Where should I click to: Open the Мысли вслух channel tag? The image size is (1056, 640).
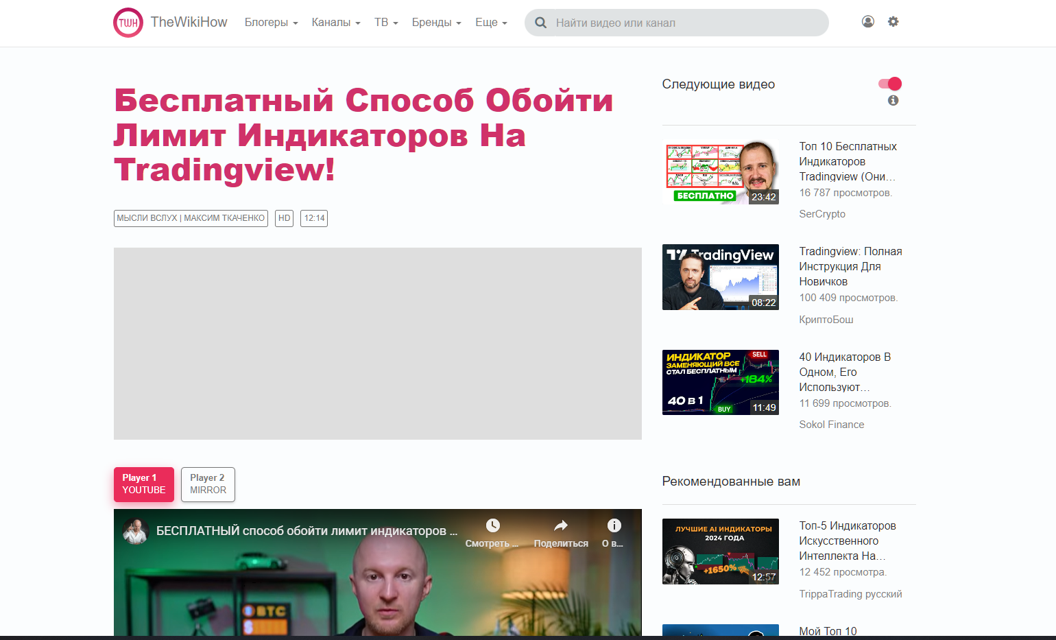pos(191,218)
